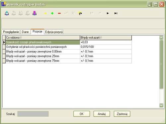Image resolution: width=166 pixels, height=124 pixels.
Task: Jump to last record arrow
Action: click(116, 13)
